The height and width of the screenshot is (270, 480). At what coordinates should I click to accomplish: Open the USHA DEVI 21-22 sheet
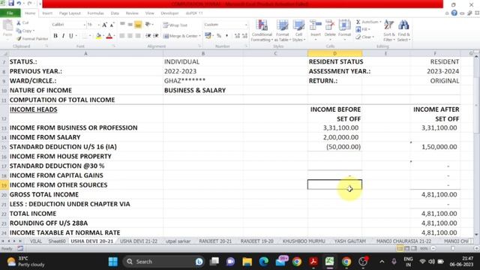pyautogui.click(x=138, y=241)
